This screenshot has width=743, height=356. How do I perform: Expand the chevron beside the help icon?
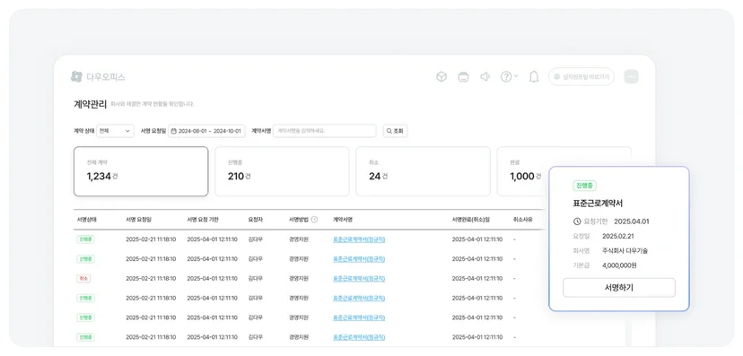click(516, 75)
